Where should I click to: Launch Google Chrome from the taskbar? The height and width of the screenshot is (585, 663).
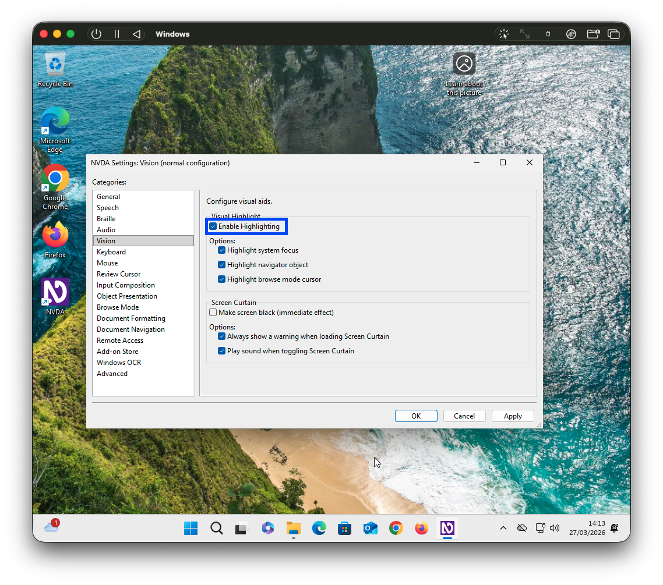pos(396,529)
